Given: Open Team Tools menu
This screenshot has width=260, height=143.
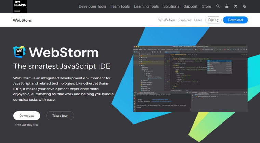Looking at the screenshot, I should pos(120,6).
